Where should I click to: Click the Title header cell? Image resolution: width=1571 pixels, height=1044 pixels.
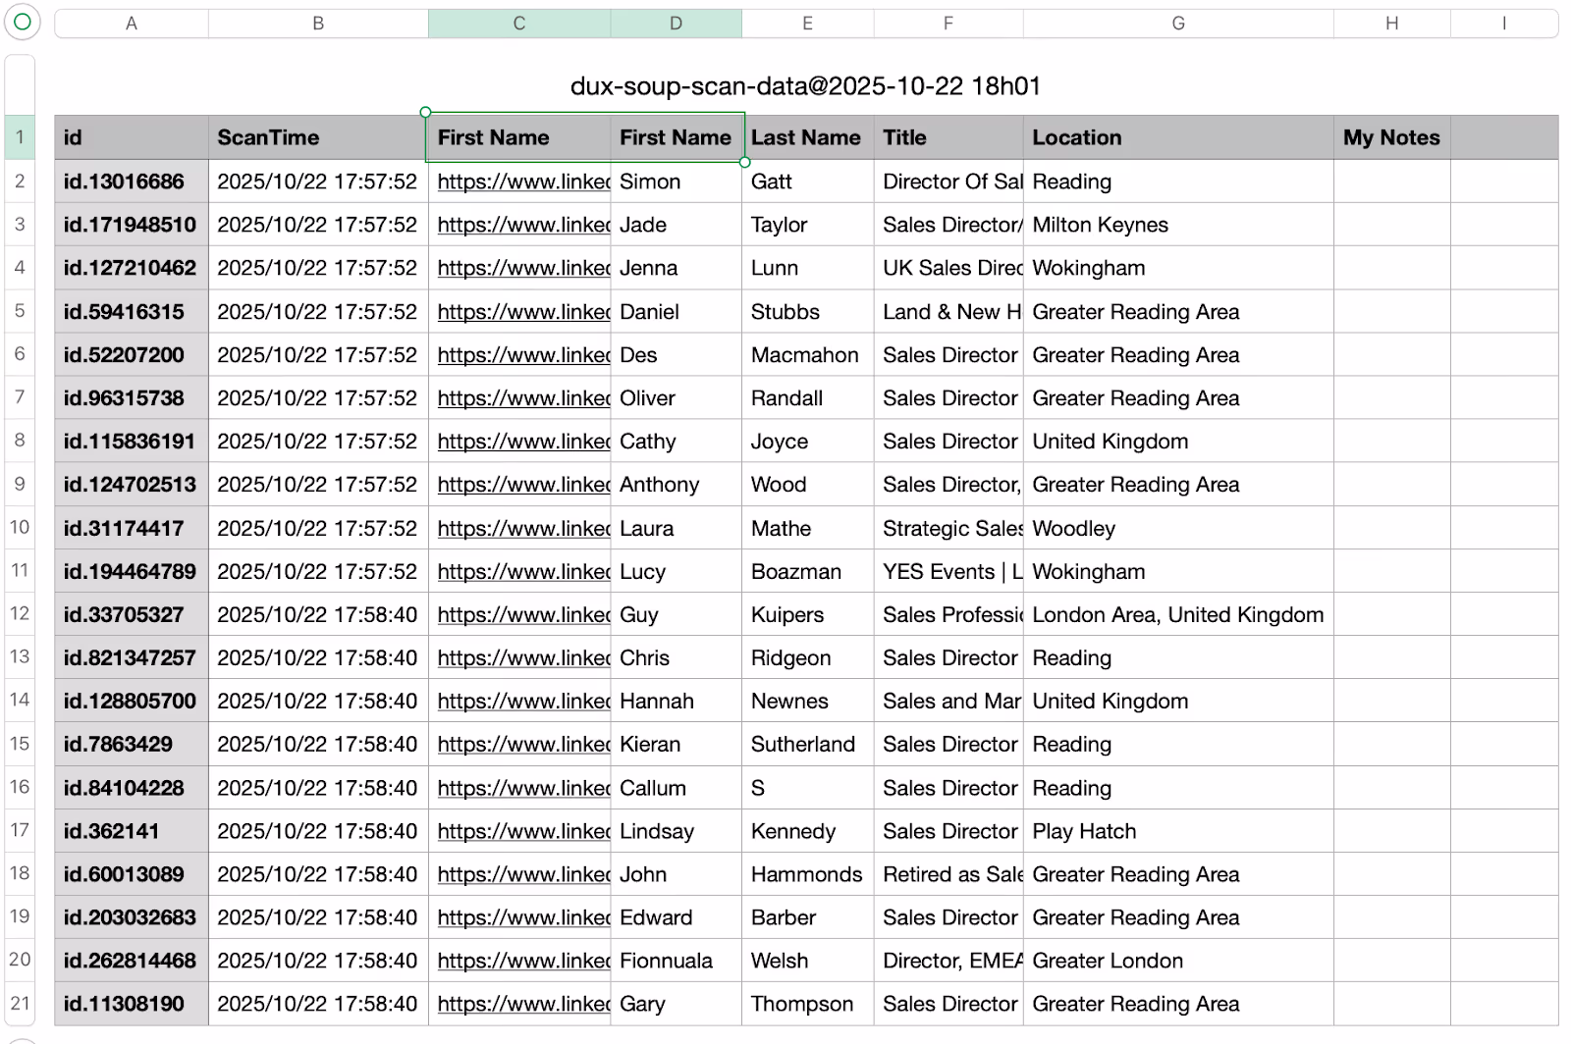(948, 137)
